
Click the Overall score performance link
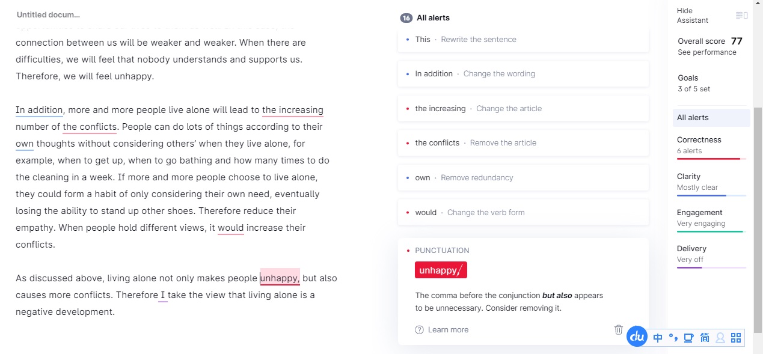coord(706,52)
